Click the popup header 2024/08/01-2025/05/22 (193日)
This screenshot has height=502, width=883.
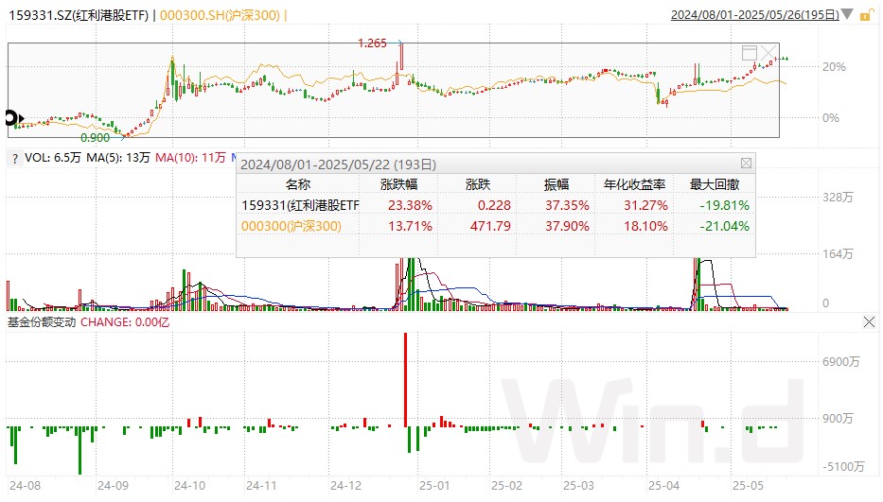point(339,164)
